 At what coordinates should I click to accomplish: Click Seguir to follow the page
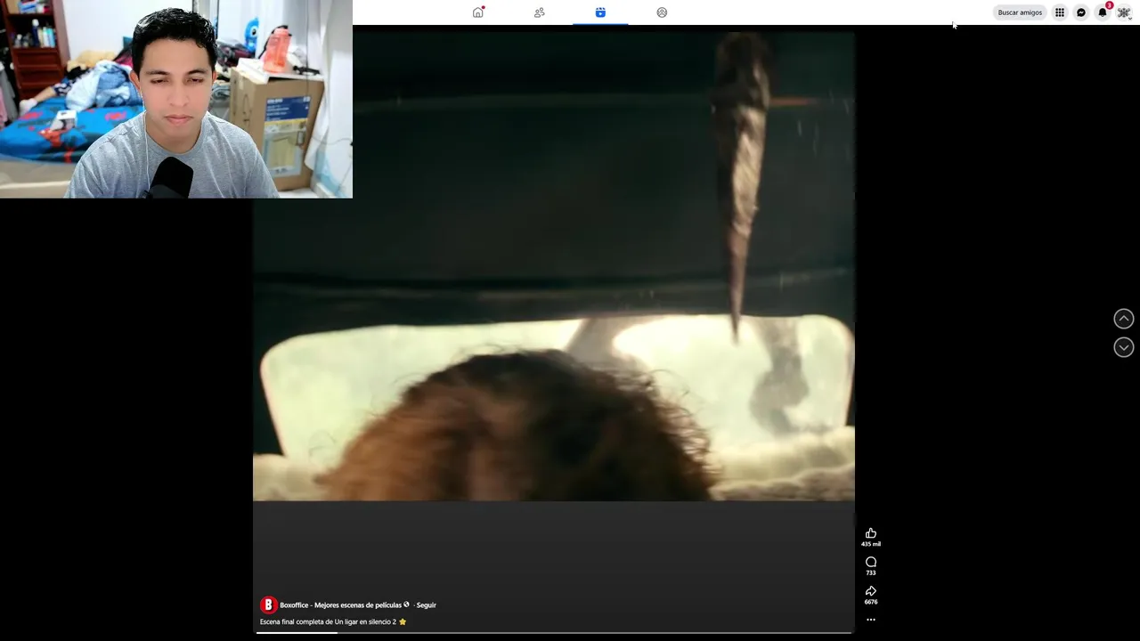pos(426,605)
